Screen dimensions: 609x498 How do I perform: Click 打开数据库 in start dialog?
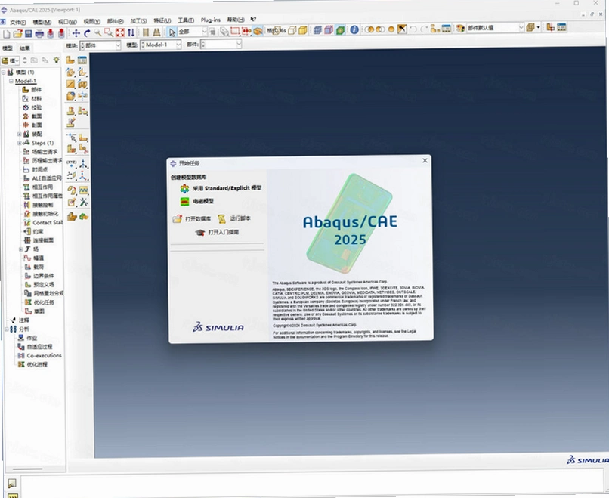(192, 219)
